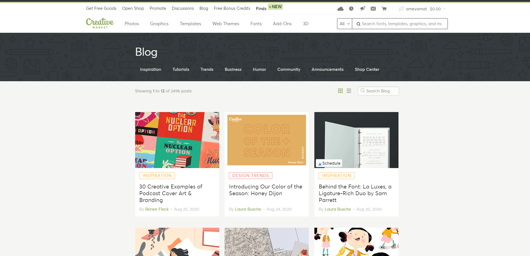
Task: Open the Color of the Season thumbnail
Action: pyautogui.click(x=267, y=140)
